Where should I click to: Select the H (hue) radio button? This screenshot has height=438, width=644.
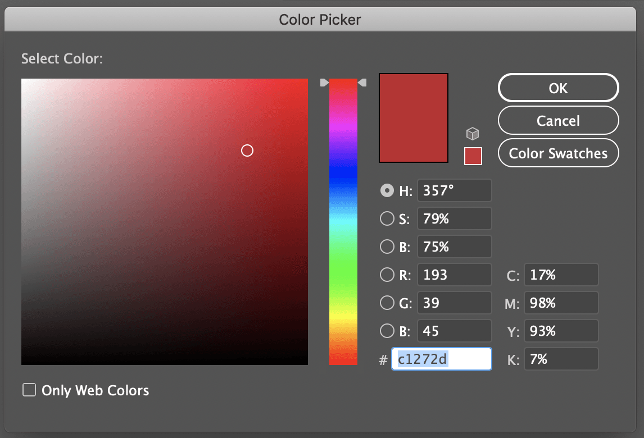[387, 190]
